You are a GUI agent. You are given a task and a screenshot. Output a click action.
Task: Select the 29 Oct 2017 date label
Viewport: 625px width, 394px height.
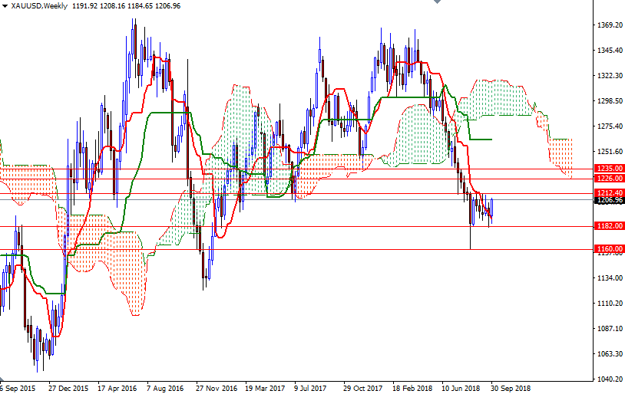(362, 388)
